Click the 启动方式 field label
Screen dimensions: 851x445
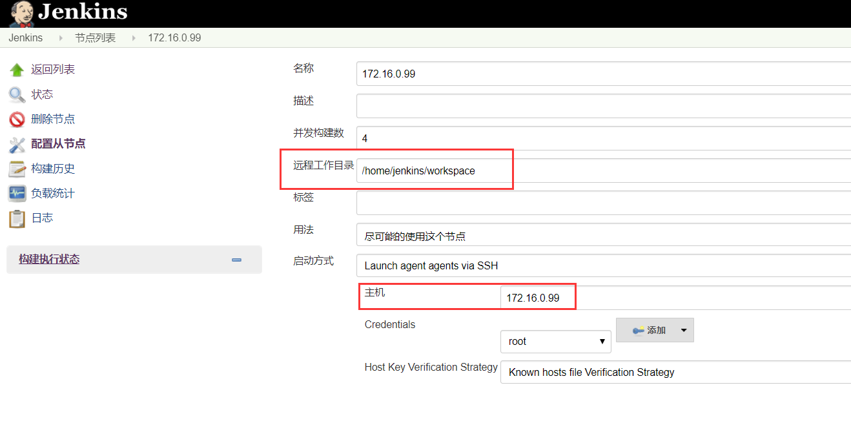pyautogui.click(x=314, y=261)
